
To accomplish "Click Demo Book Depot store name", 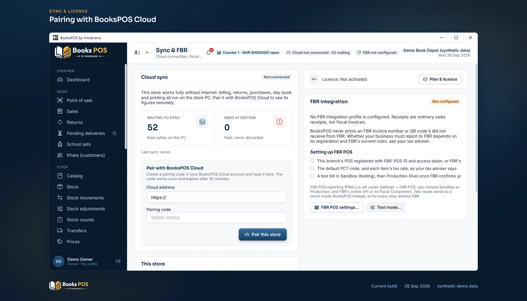I will pyautogui.click(x=437, y=50).
